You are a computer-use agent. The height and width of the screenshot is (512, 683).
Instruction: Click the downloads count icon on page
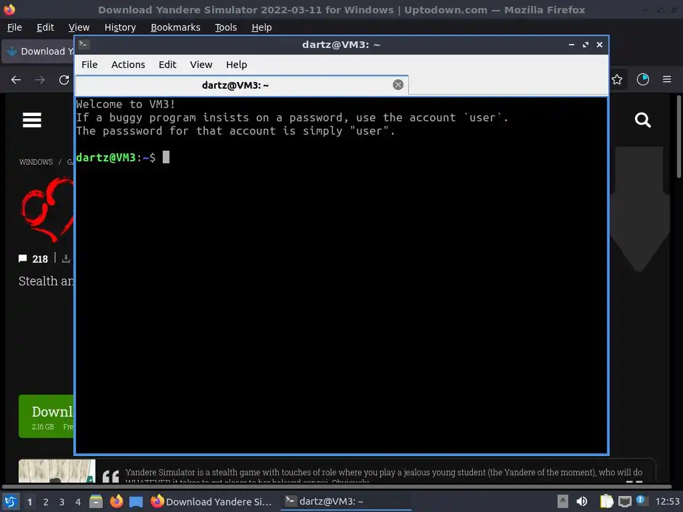pos(66,259)
